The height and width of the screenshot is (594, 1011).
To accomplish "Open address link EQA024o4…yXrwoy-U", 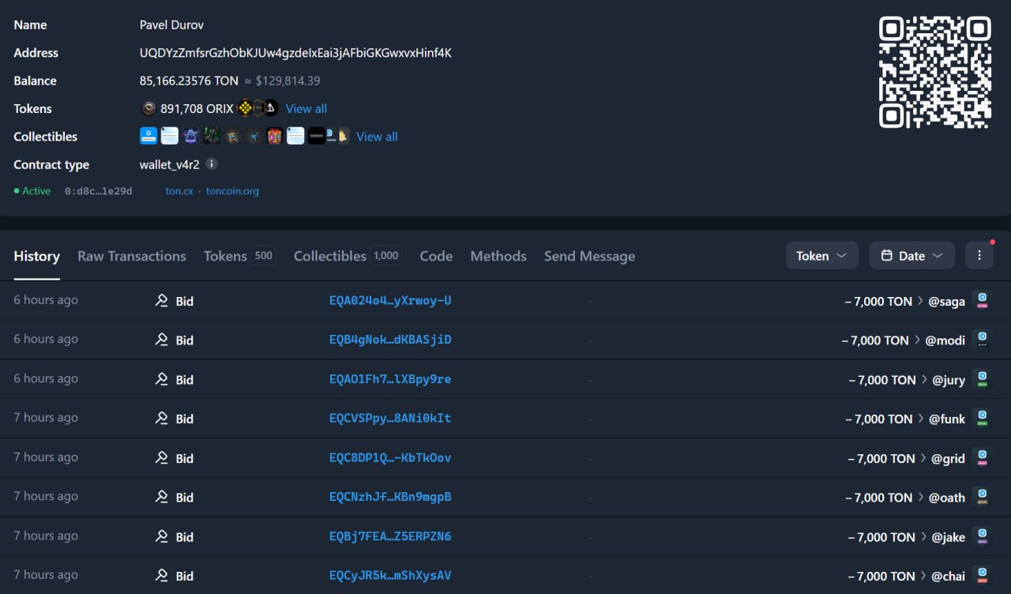I will 390,301.
